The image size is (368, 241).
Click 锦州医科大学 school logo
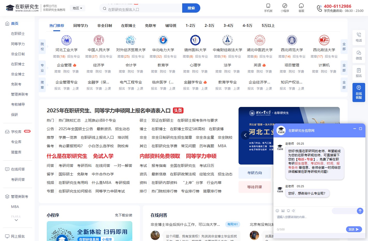(x=195, y=40)
